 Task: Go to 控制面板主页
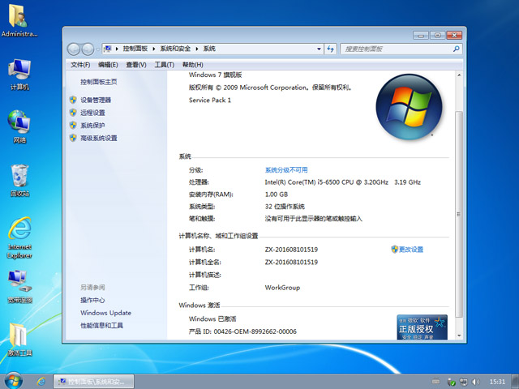99,82
